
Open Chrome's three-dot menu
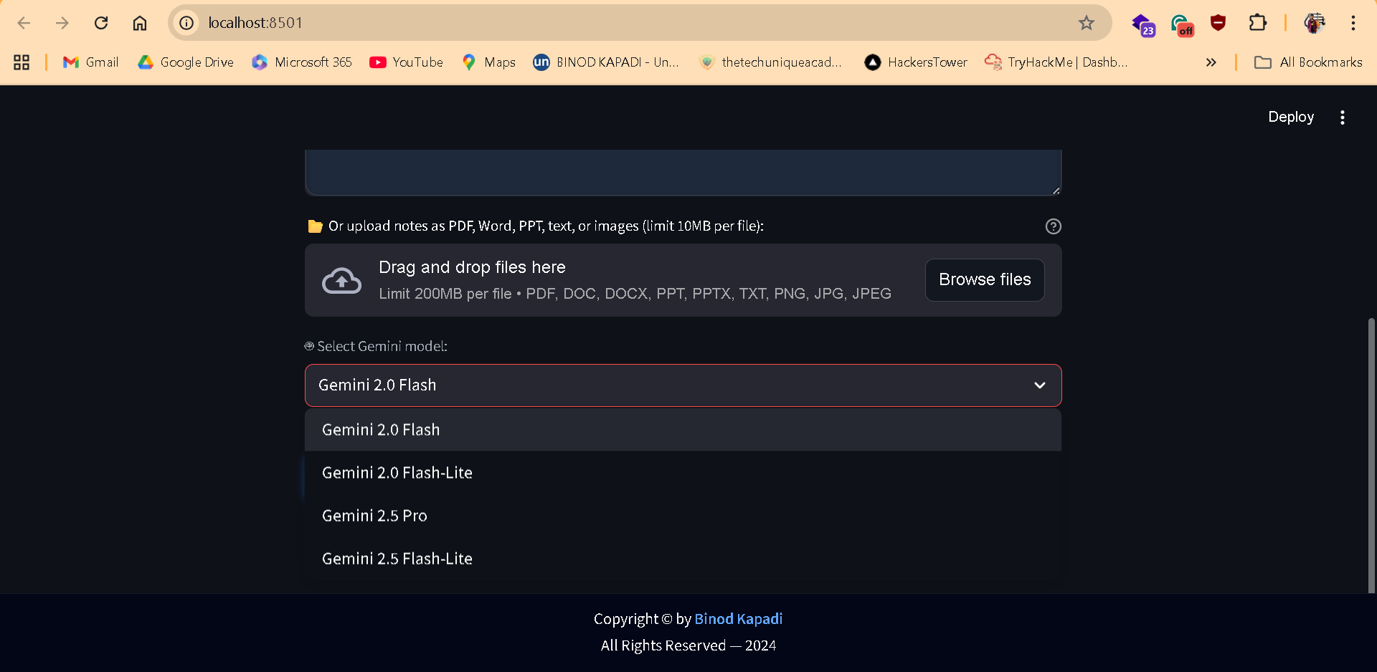[x=1354, y=22]
